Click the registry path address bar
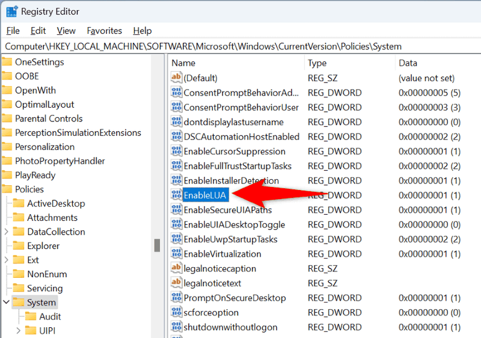 pos(240,46)
